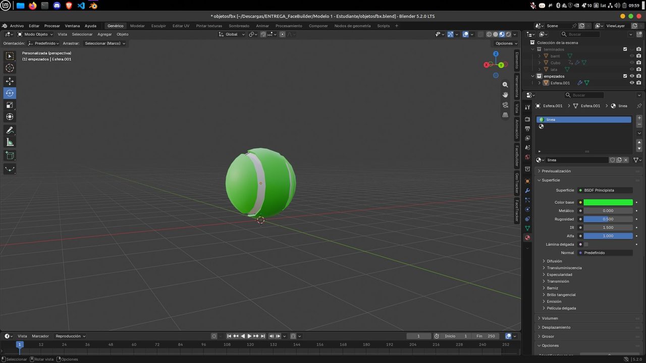Click the Opciones button in the viewport
The width and height of the screenshot is (646, 363).
click(506, 43)
